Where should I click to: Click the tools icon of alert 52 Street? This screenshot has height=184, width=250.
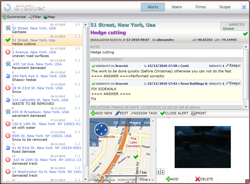coord(8,28)
